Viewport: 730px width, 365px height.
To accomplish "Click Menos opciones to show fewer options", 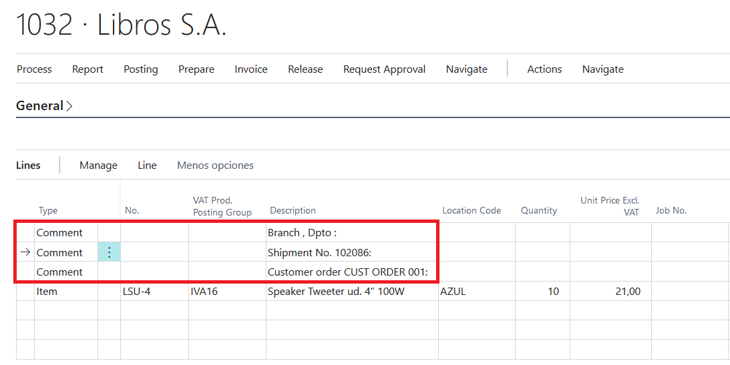I will (216, 165).
